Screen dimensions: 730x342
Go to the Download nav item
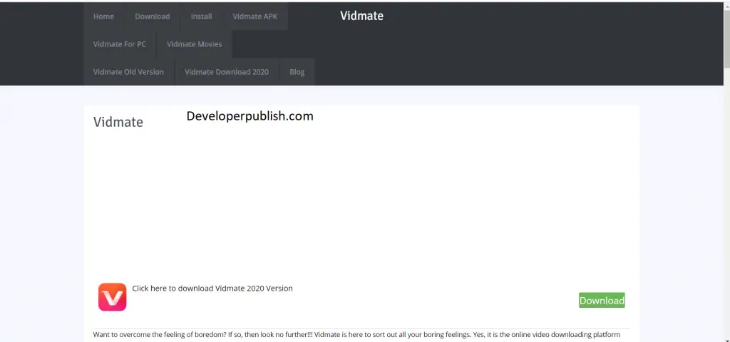pyautogui.click(x=153, y=16)
